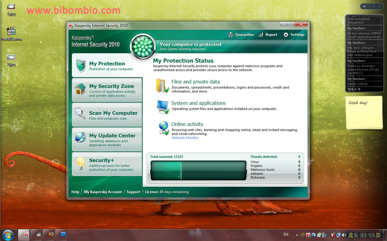Click the License 49 days remaining link

pyautogui.click(x=167, y=192)
